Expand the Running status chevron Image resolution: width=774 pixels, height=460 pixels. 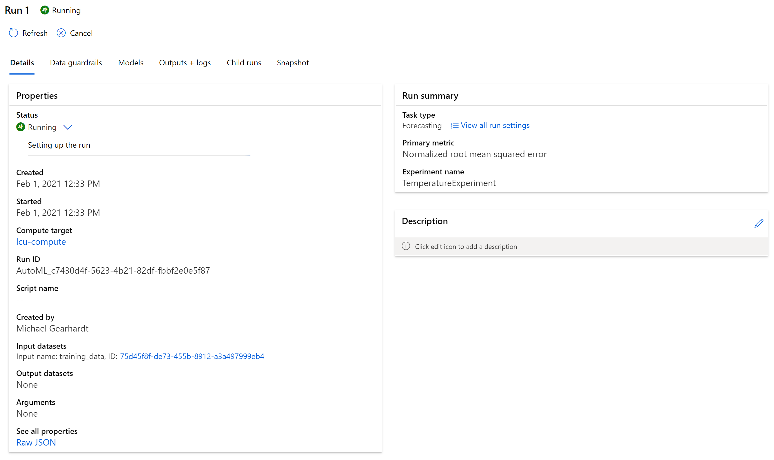click(x=68, y=127)
